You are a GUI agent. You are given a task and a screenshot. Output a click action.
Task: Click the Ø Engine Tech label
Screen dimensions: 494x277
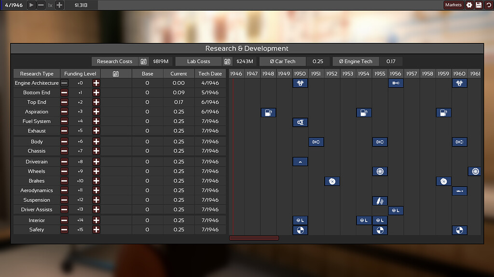(x=356, y=61)
